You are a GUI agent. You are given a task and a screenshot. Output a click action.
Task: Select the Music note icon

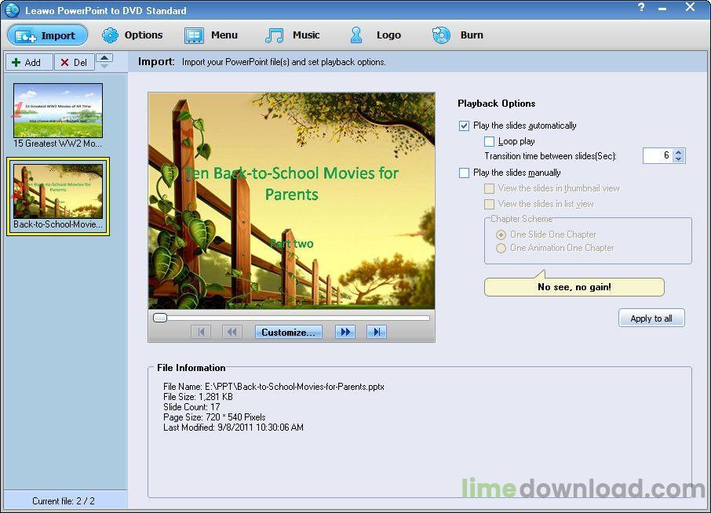point(275,35)
